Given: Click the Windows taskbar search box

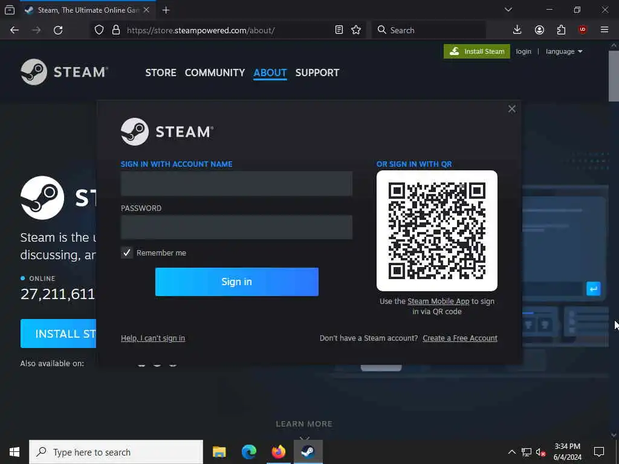Looking at the screenshot, I should [116, 452].
